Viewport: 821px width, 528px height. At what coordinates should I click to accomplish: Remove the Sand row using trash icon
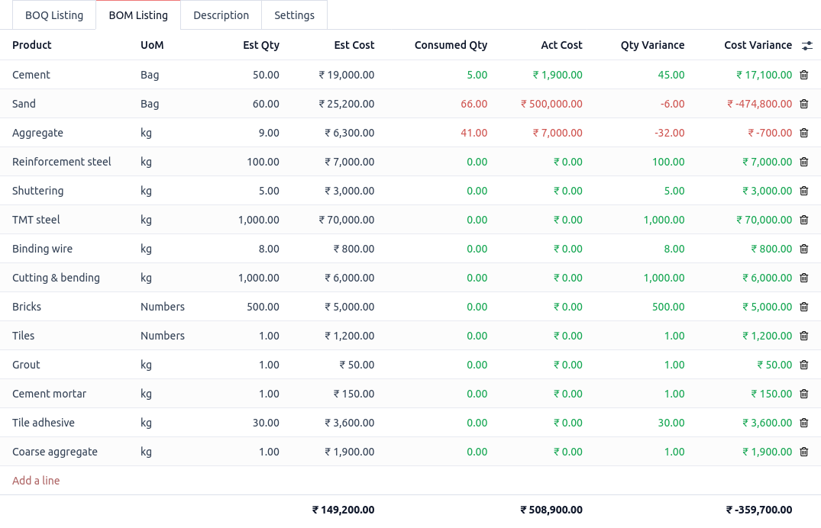[x=803, y=104]
